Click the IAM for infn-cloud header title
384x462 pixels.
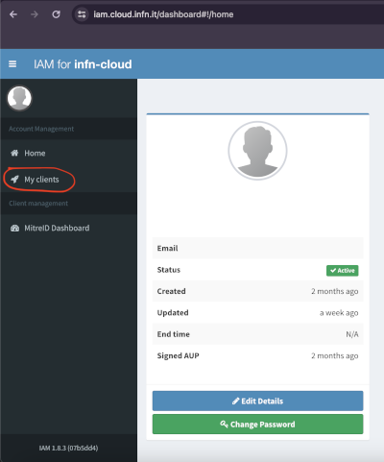click(x=83, y=64)
